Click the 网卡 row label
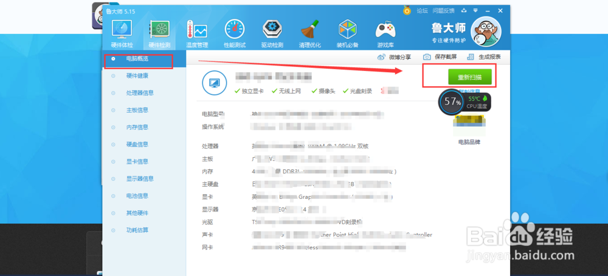608x276 pixels. pyautogui.click(x=207, y=247)
